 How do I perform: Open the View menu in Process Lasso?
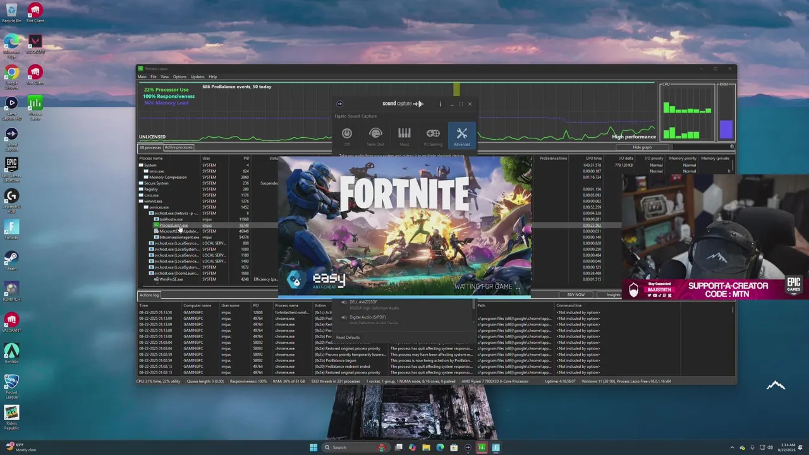tap(164, 76)
